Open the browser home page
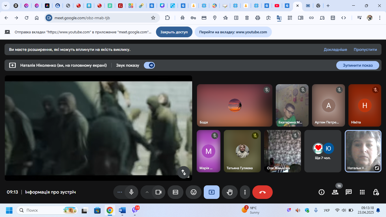This screenshot has height=217, width=386. coord(37,18)
